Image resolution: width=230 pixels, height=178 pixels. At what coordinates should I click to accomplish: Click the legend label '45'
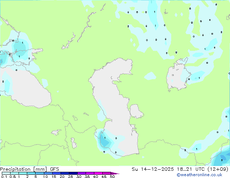pos(104,177)
